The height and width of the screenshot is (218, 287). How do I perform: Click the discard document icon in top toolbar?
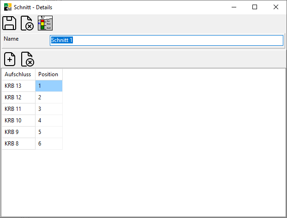coord(27,23)
